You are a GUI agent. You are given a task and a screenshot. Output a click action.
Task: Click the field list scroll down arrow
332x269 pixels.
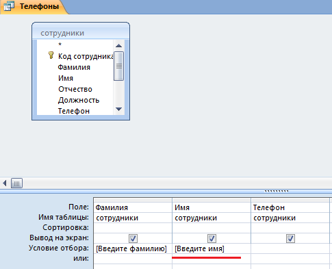pos(118,109)
